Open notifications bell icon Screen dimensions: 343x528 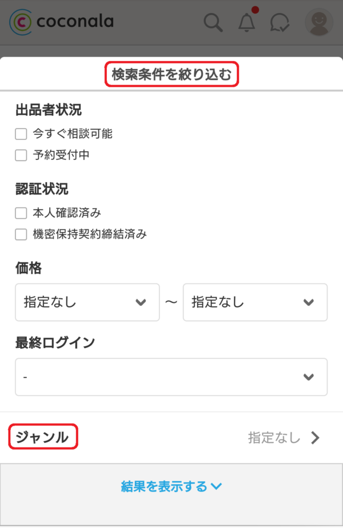pos(246,22)
